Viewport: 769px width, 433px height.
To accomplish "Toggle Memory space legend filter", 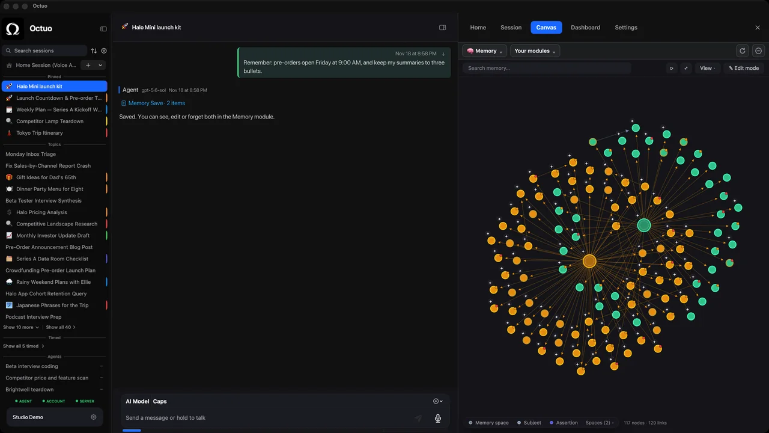I will point(488,423).
